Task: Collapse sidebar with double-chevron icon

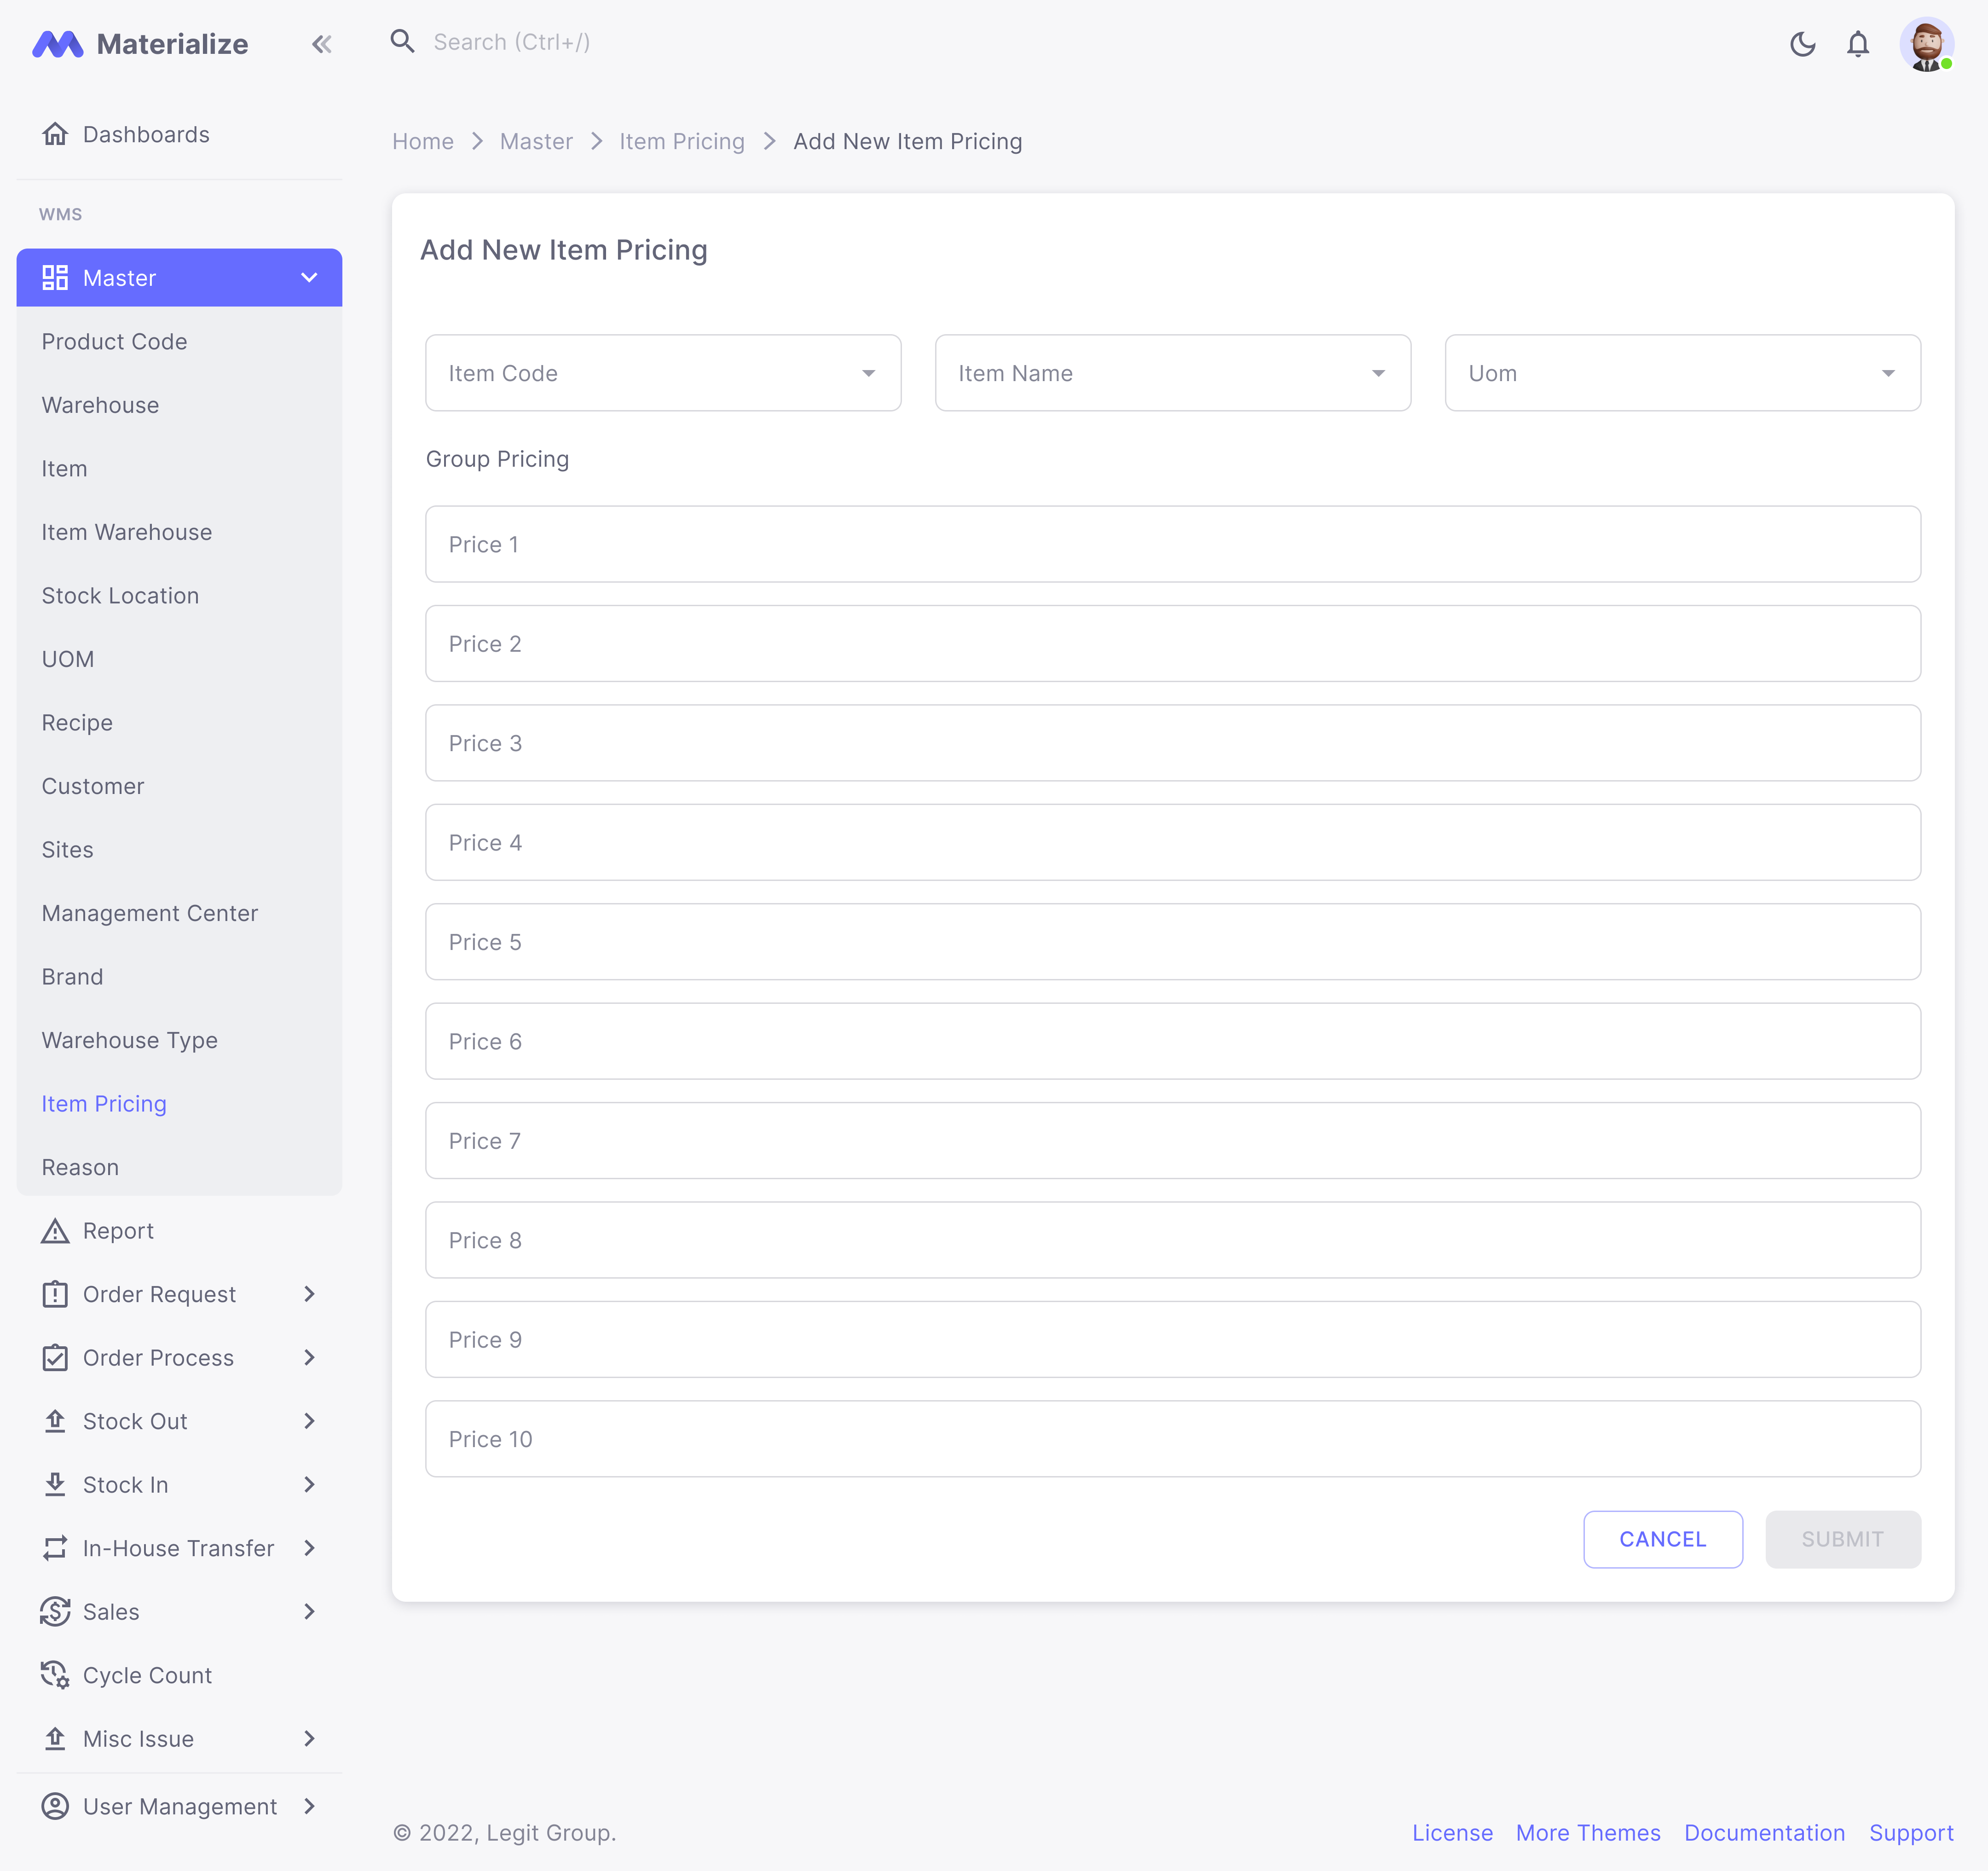Action: 321,44
